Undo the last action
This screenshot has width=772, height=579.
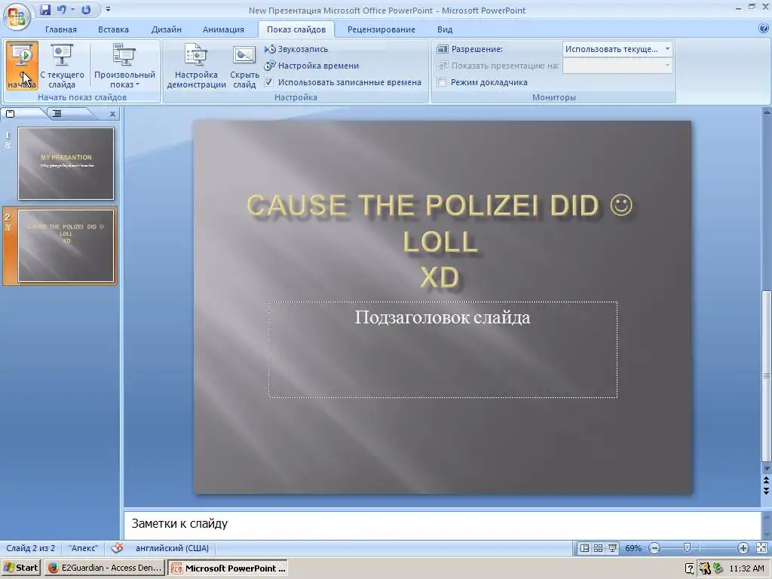(62, 9)
